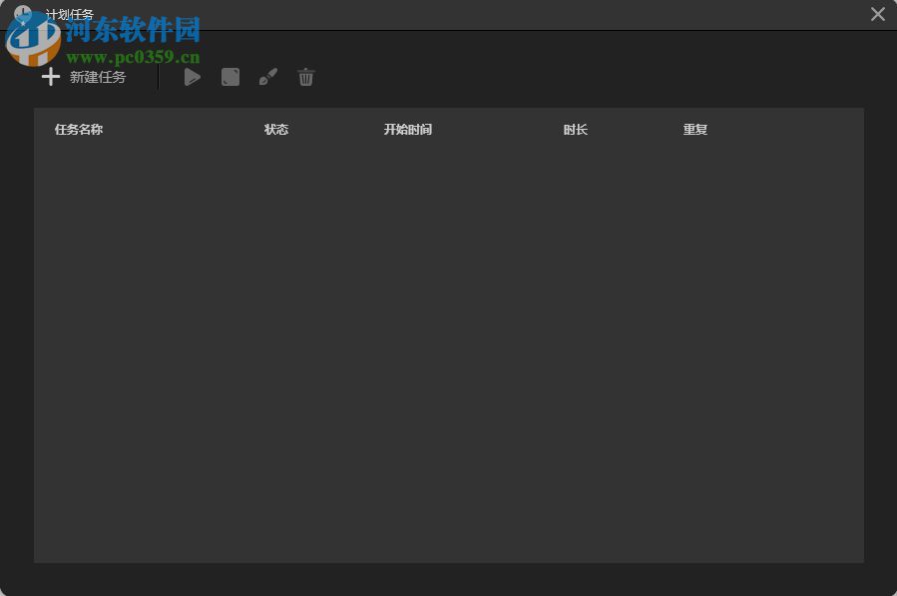Image resolution: width=897 pixels, height=596 pixels.
Task: Delete a task using the trash icon
Action: (305, 77)
